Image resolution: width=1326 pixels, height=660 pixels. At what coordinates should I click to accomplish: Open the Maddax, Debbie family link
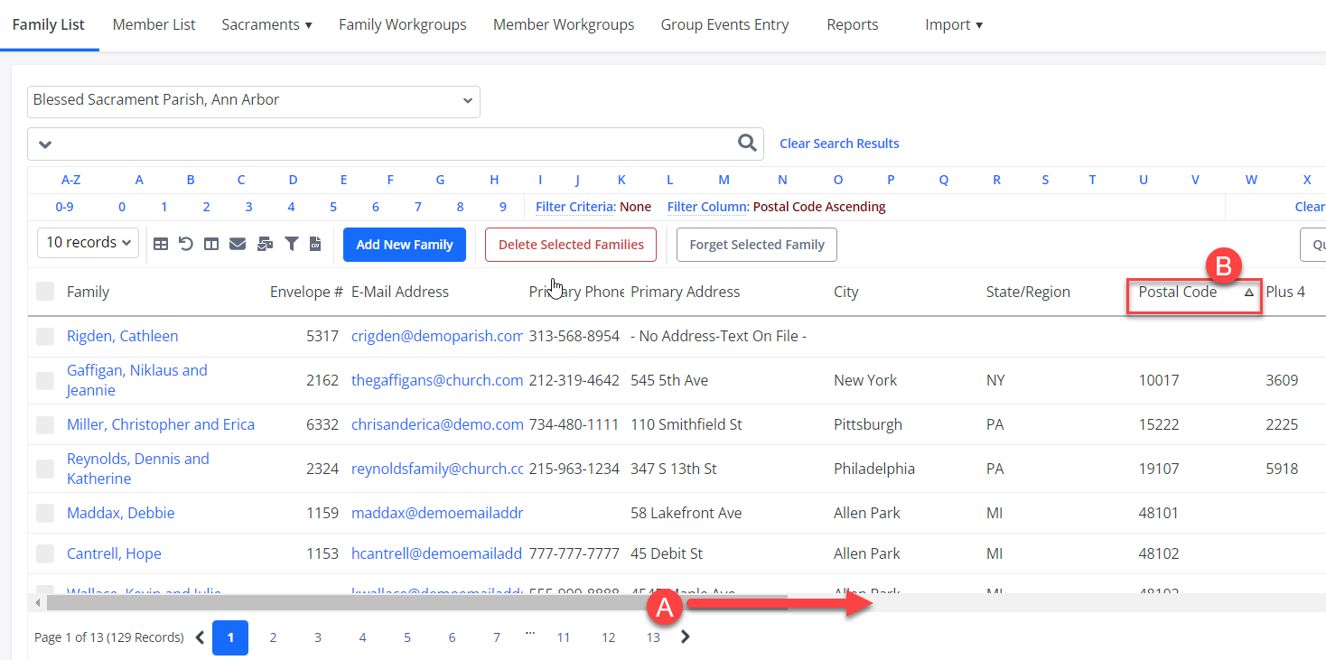tap(121, 513)
